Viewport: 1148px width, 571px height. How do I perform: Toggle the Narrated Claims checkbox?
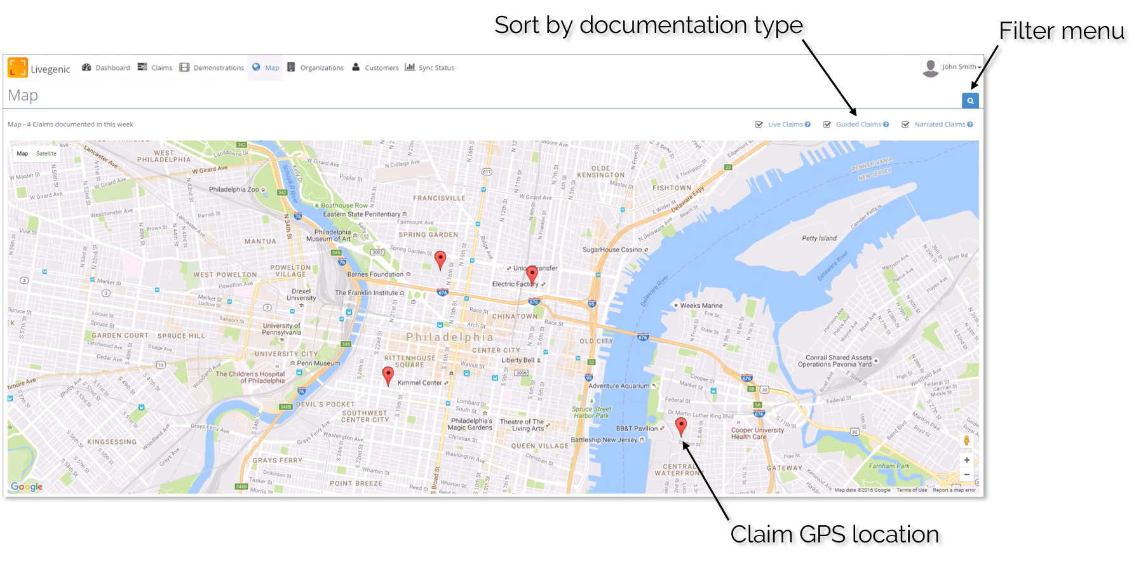point(905,124)
